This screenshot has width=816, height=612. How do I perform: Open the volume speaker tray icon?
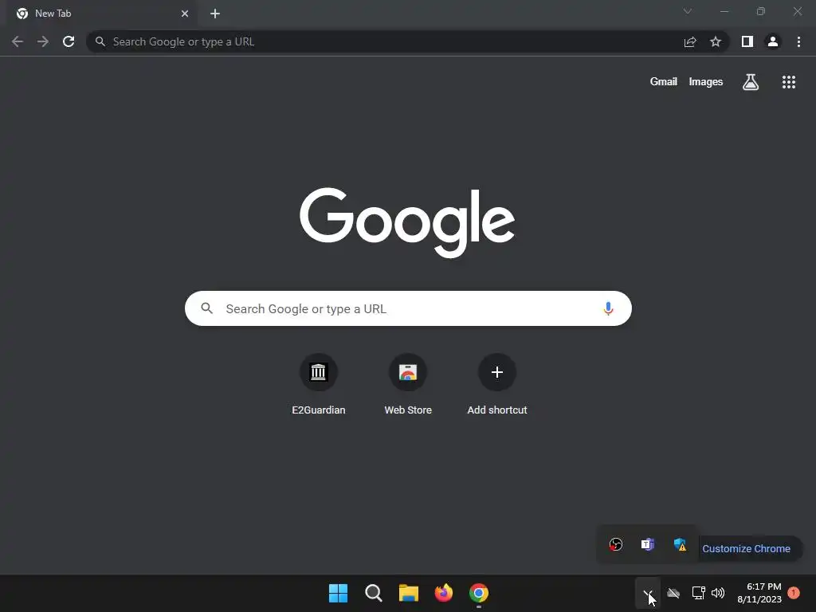718,593
